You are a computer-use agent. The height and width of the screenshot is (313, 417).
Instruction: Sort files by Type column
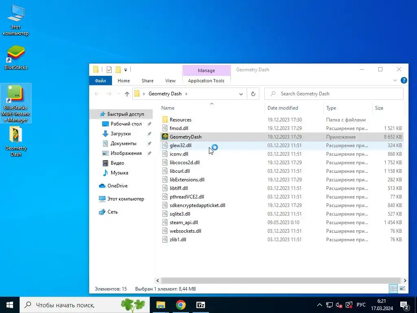(331, 108)
